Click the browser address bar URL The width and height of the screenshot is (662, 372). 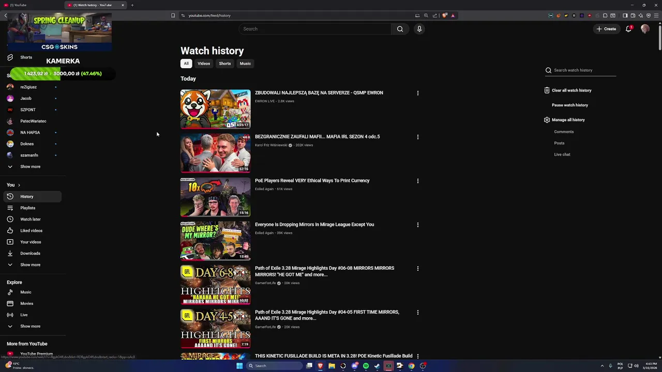click(209, 16)
